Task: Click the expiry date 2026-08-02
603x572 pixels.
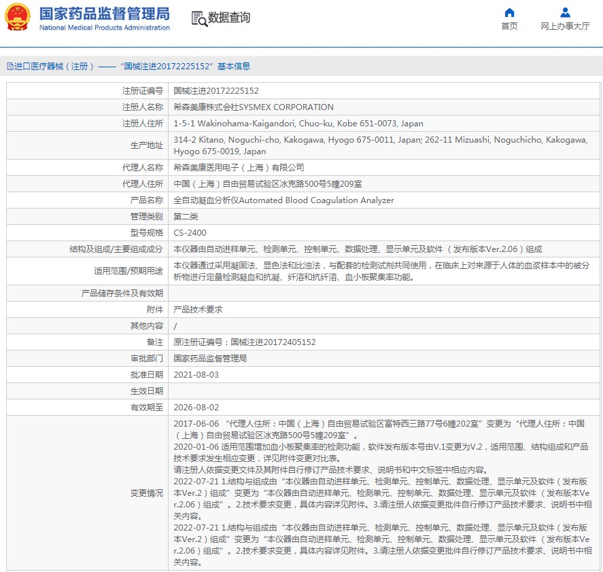Action: [196, 407]
